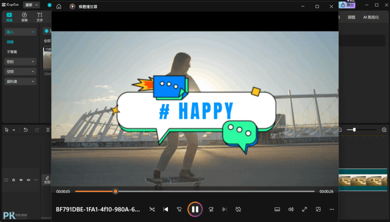
Task: Select the CapCut pointer tool
Action: coord(6,130)
